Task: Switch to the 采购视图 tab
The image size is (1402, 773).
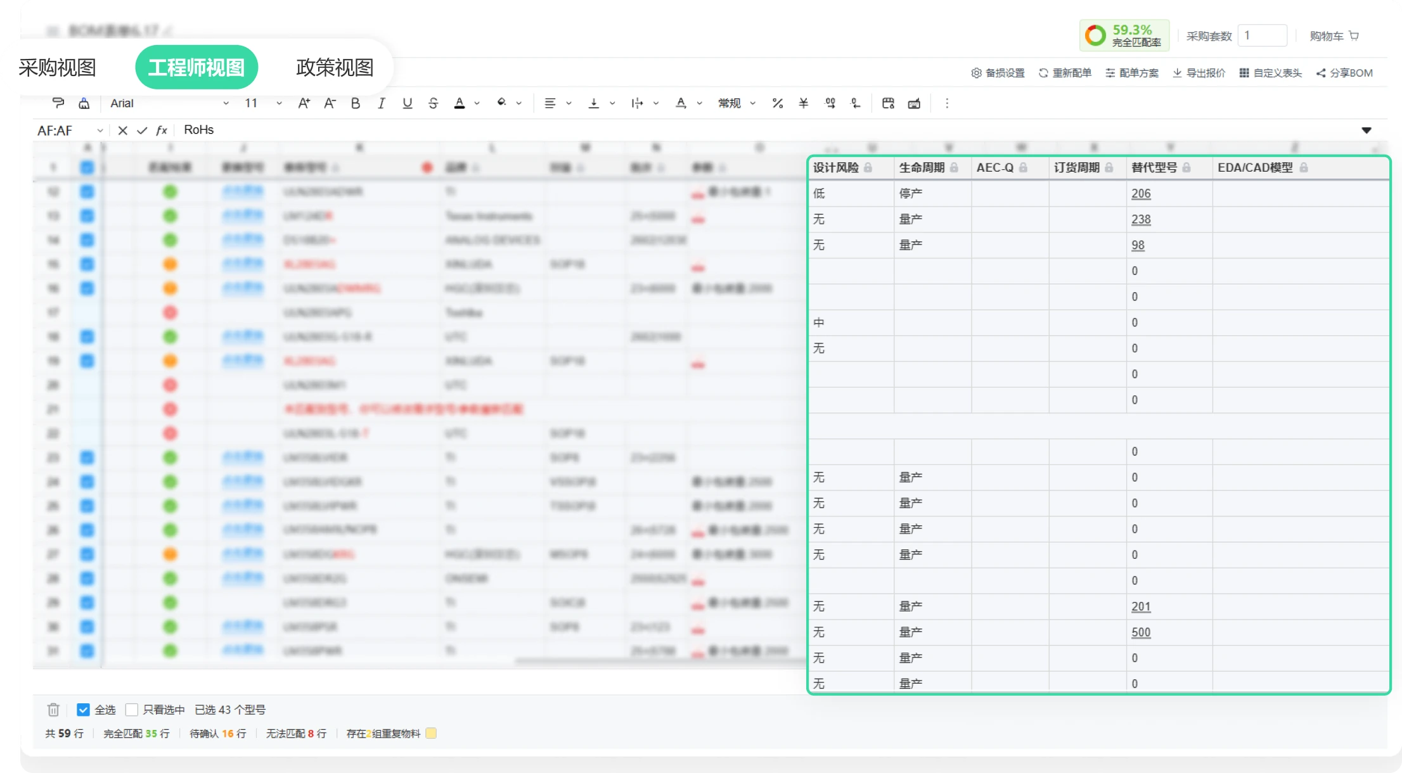Action: click(57, 67)
